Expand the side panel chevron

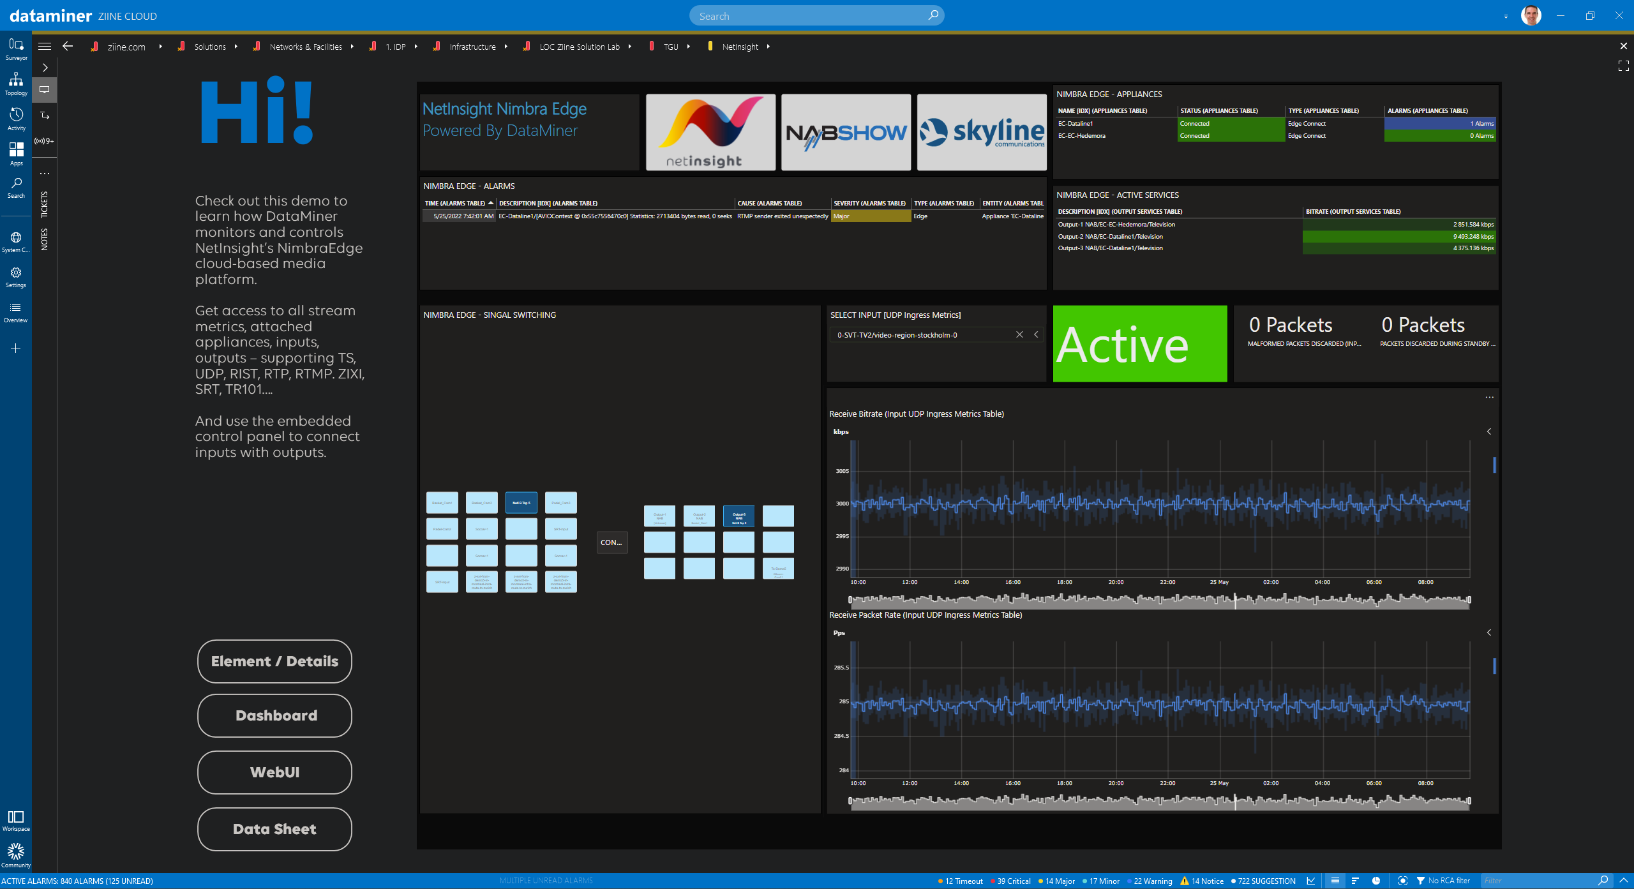[45, 68]
